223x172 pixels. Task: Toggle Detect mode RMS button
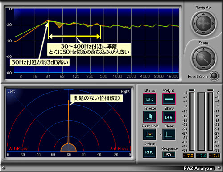point(149,152)
